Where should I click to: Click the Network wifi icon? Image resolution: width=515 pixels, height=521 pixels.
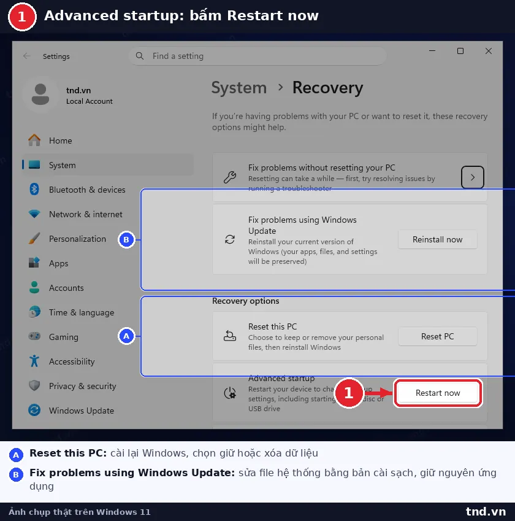tap(34, 214)
